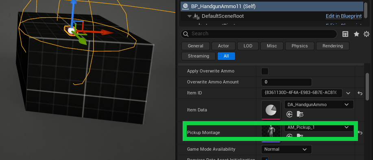Select the Rendering filter tab

pos(333,46)
